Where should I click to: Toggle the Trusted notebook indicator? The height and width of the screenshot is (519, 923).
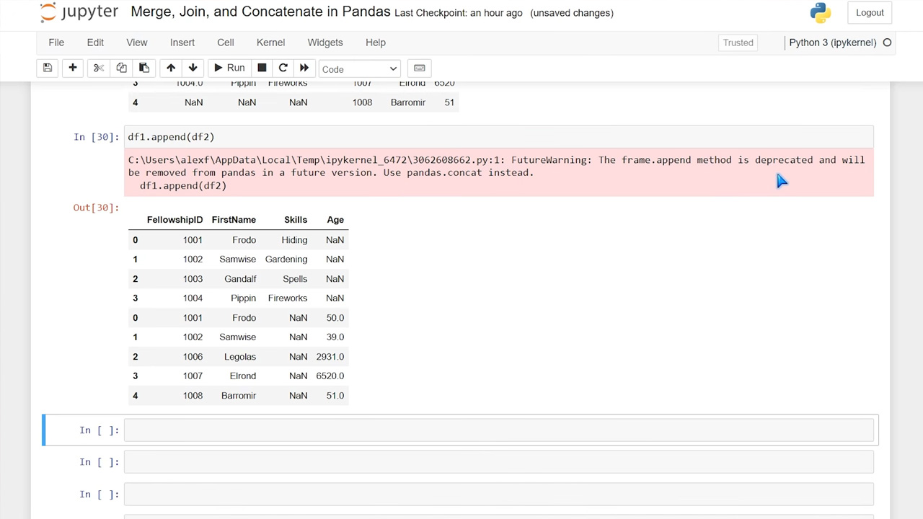[738, 43]
